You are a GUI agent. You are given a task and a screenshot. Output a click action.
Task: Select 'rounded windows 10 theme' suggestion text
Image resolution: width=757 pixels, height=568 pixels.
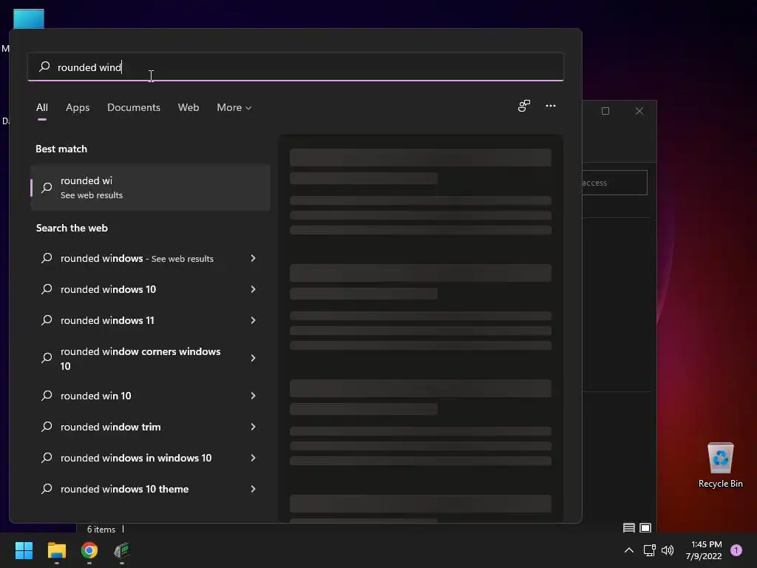124,489
